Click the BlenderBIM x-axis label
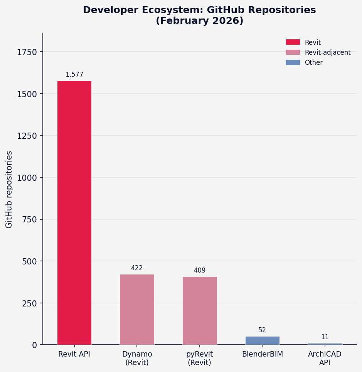362x372 pixels. (x=263, y=354)
